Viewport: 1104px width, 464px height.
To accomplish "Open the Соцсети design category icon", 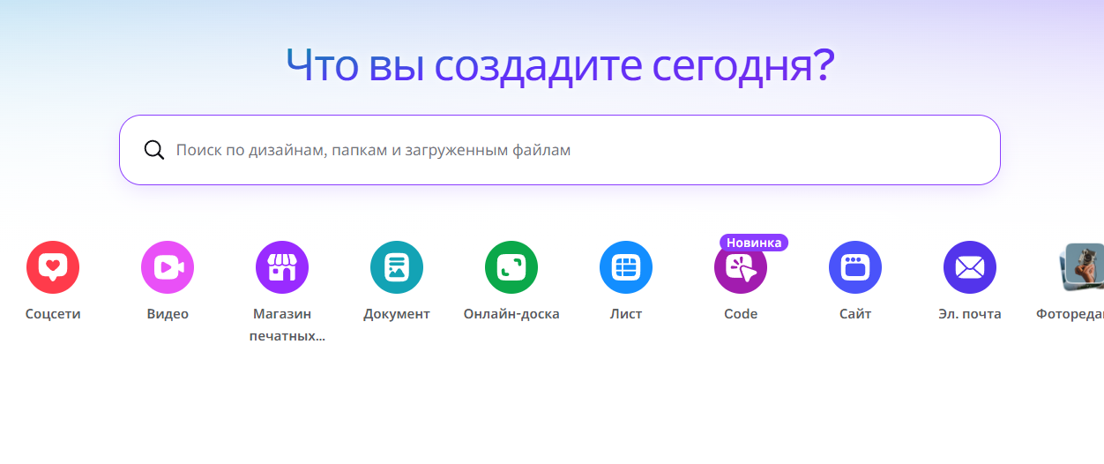I will (x=53, y=267).
